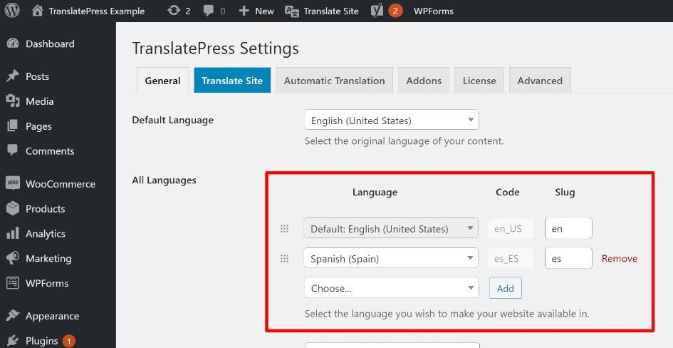Expand the Spanish (Spain) language dropdown

click(390, 258)
